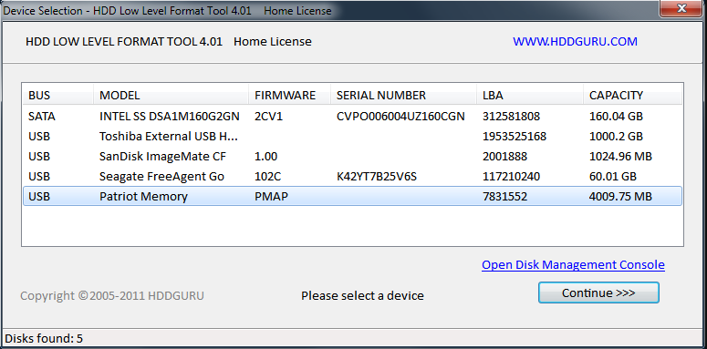The width and height of the screenshot is (707, 349).
Task: Click the 4009.75 MB capacity cell
Action: point(620,196)
